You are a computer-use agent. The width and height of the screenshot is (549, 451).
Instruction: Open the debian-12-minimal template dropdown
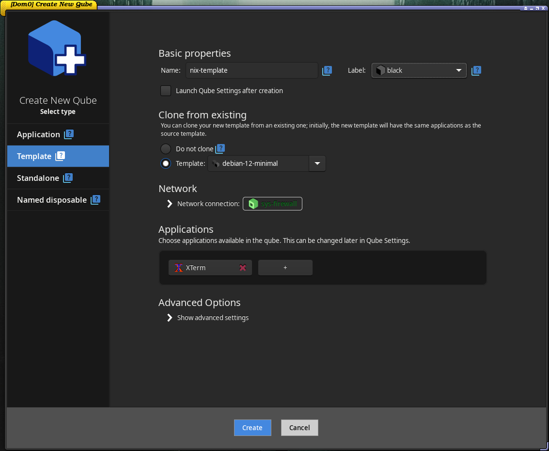click(x=317, y=163)
